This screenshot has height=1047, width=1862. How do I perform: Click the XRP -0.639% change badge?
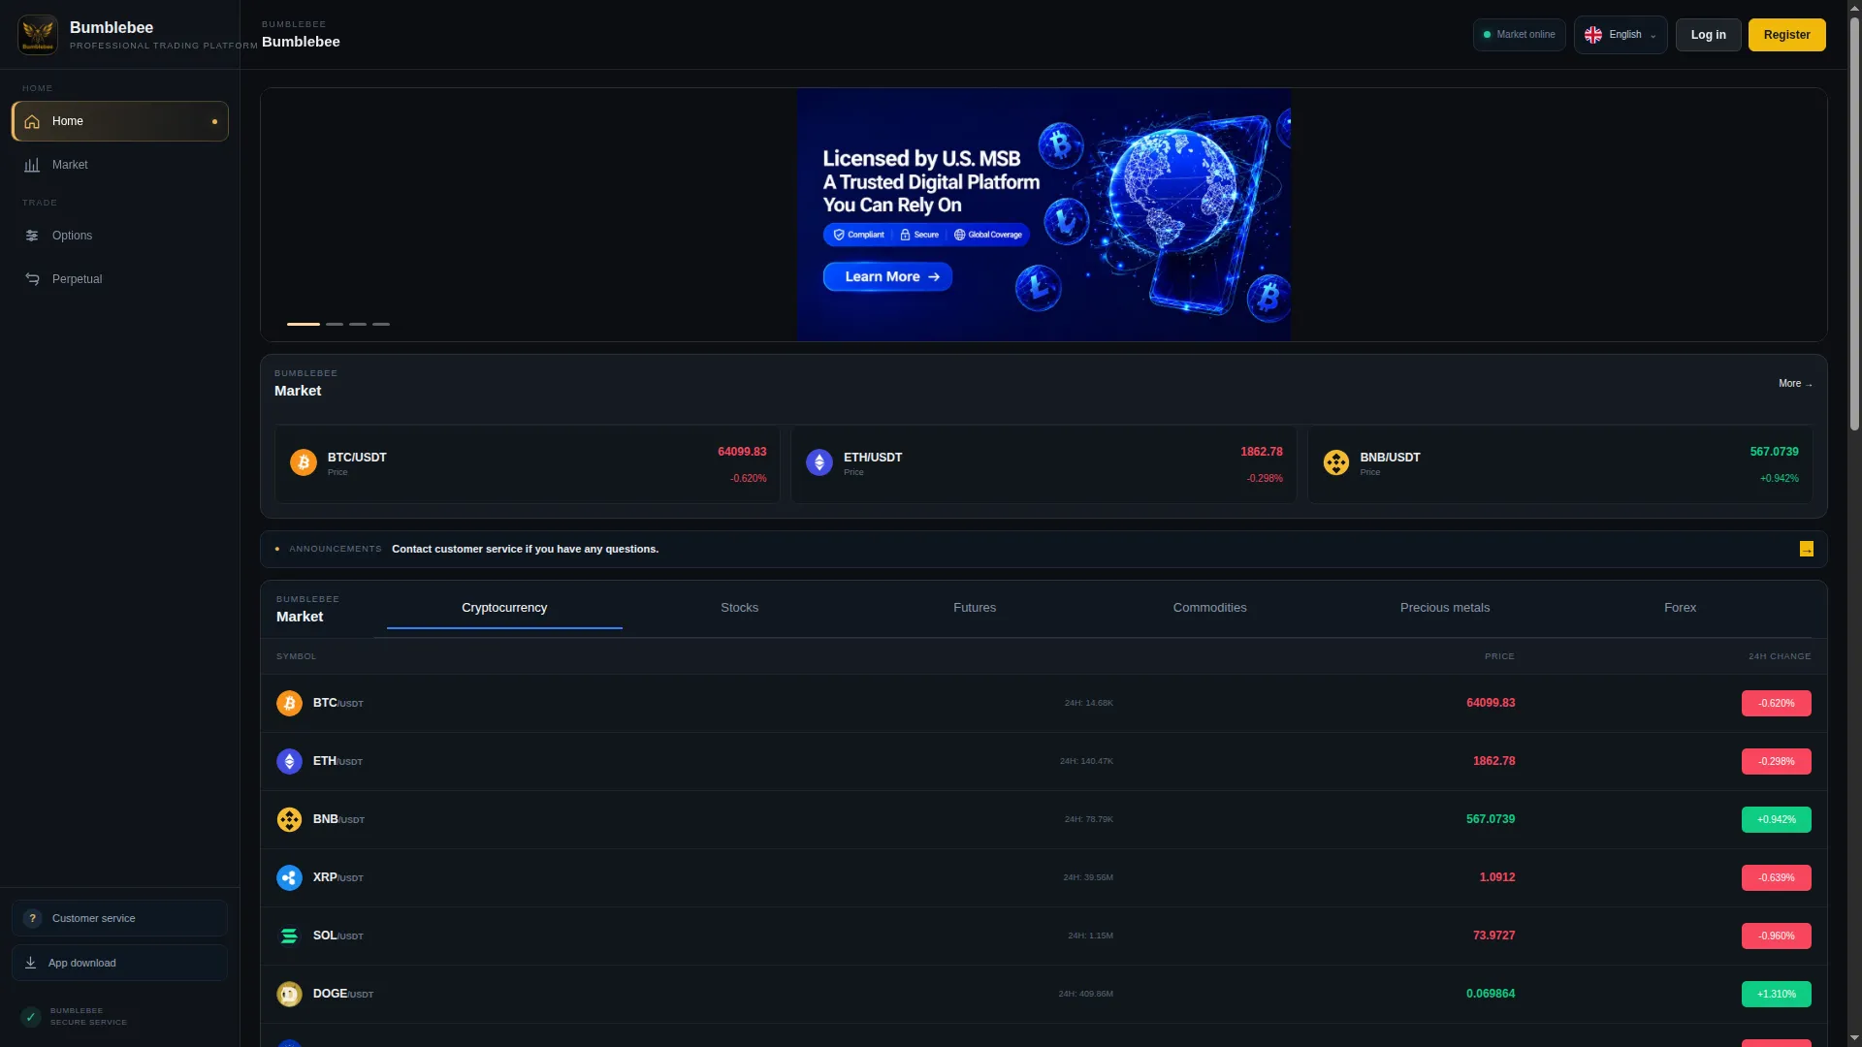(x=1776, y=878)
